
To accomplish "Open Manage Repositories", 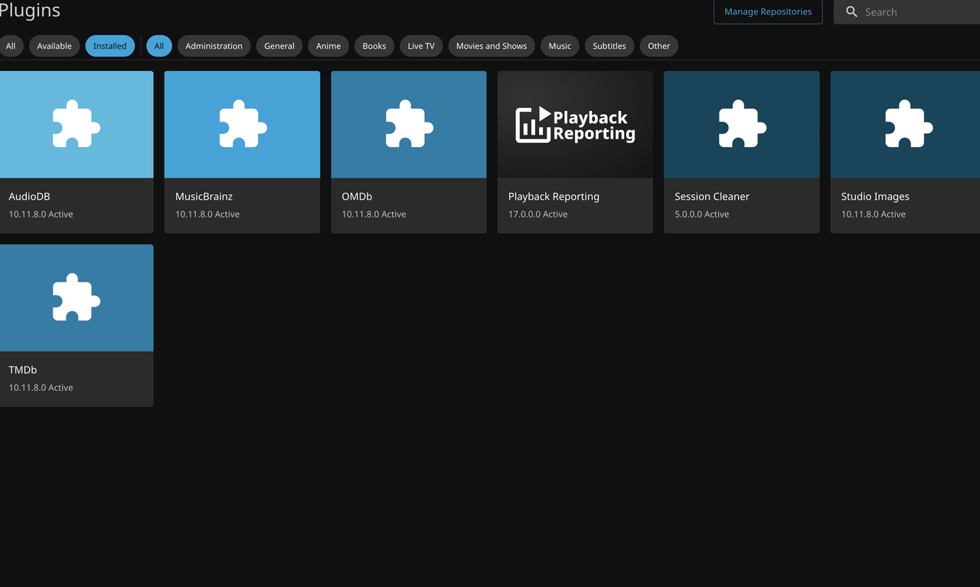I will click(x=768, y=12).
